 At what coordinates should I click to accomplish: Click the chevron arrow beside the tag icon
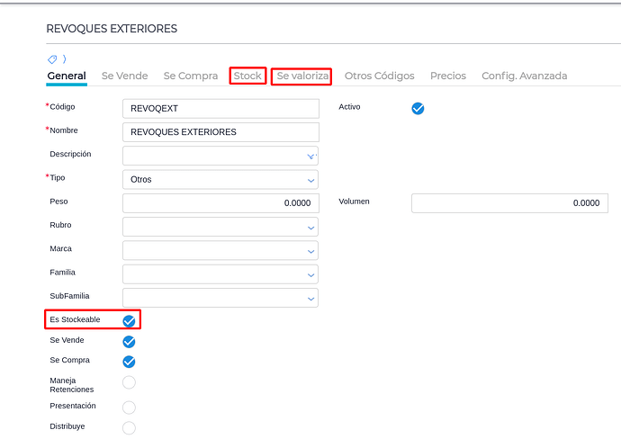coord(64,59)
